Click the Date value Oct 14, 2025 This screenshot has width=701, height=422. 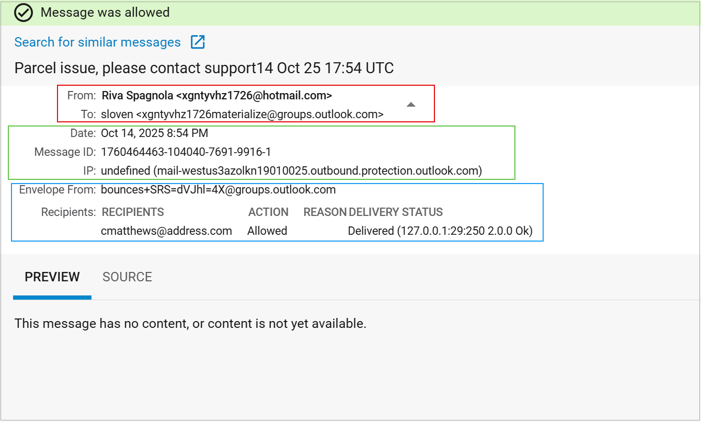coord(154,133)
